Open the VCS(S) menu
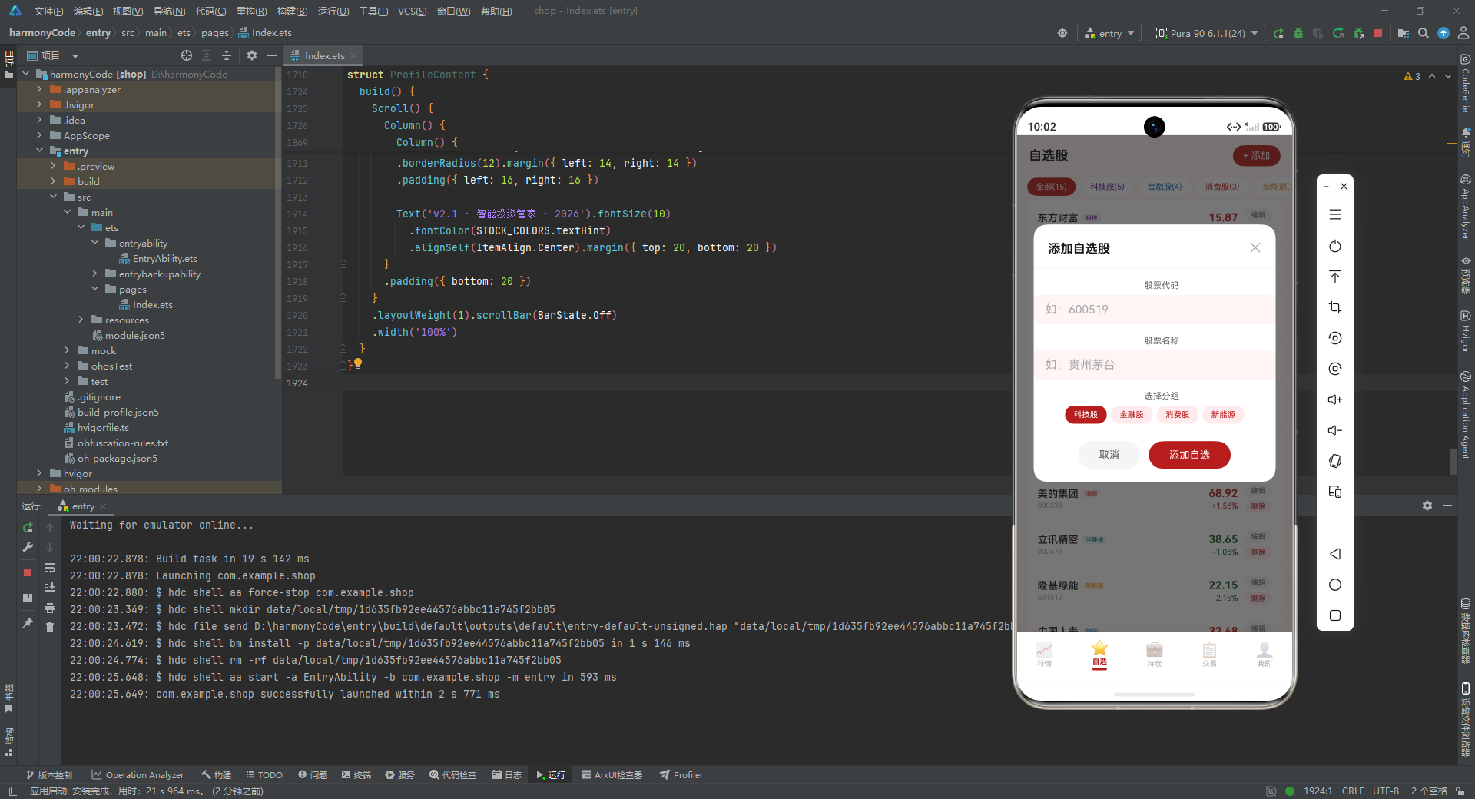Screen dimensions: 1475x799 (x=412, y=11)
